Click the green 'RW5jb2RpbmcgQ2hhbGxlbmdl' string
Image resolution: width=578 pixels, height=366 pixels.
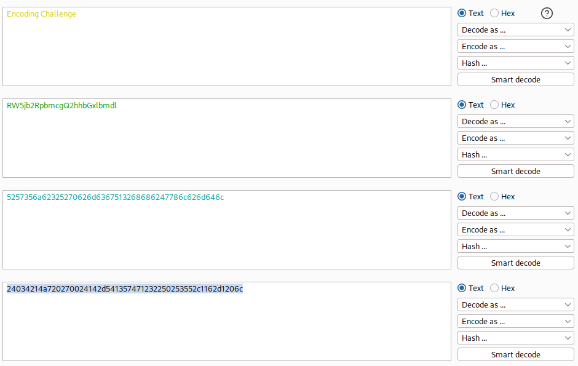(61, 106)
